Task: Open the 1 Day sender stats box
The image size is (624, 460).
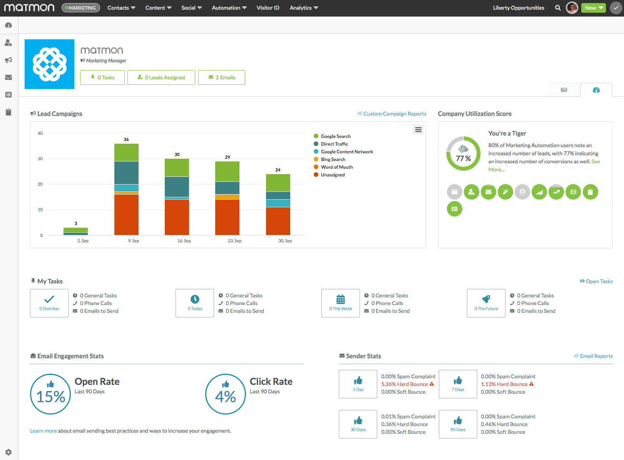Action: pyautogui.click(x=358, y=384)
